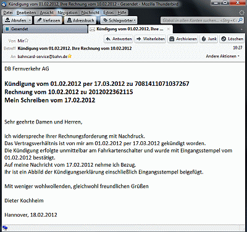This screenshot has height=232, width=247.
Task: Click the time 10:27 in header
Action: coord(238,48)
